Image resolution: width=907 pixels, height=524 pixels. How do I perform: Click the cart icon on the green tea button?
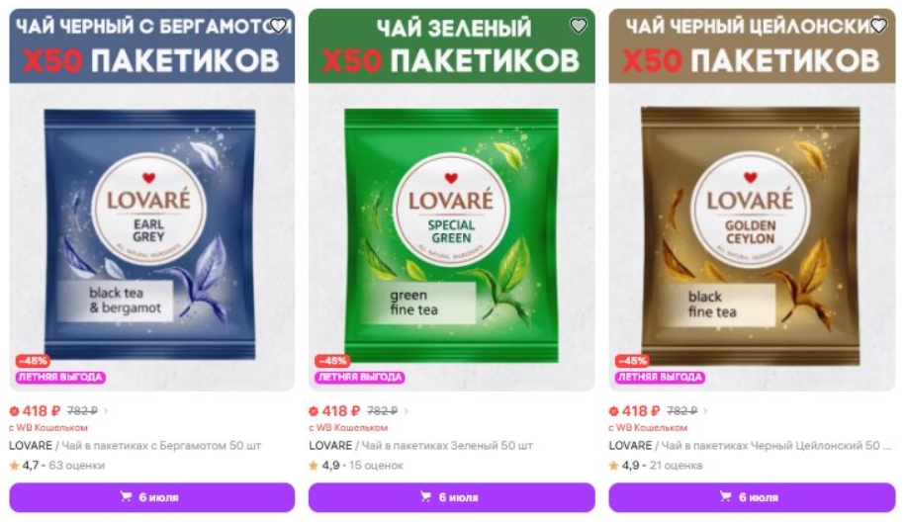click(425, 496)
